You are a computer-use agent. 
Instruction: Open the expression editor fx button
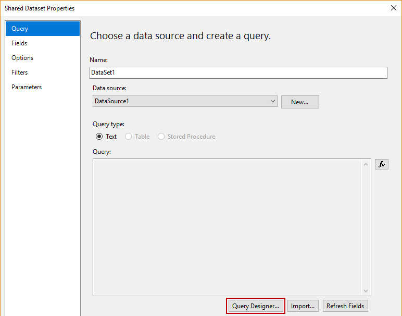pos(381,164)
